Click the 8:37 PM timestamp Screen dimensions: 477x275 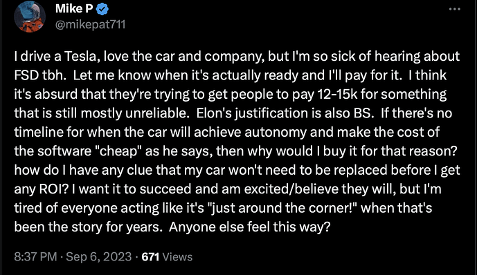(35, 257)
